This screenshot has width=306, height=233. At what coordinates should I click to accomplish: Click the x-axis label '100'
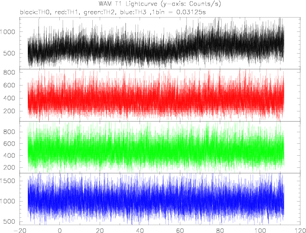coord(260,230)
